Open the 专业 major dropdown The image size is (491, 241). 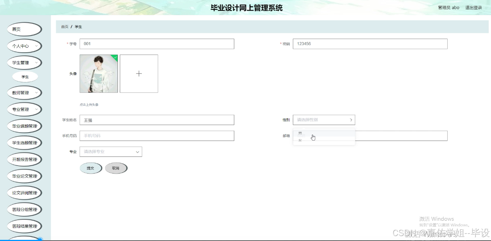click(110, 151)
